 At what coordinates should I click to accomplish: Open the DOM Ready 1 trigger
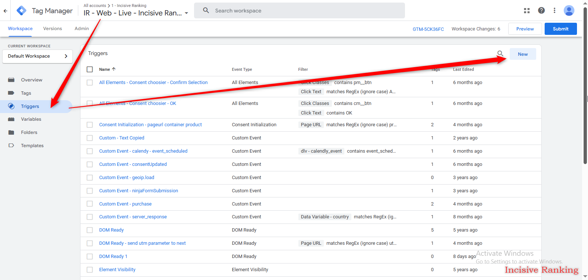113,257
